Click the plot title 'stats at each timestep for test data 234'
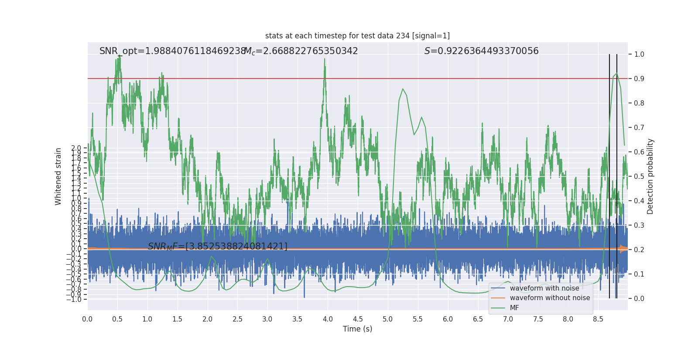The width and height of the screenshot is (698, 349). (357, 36)
